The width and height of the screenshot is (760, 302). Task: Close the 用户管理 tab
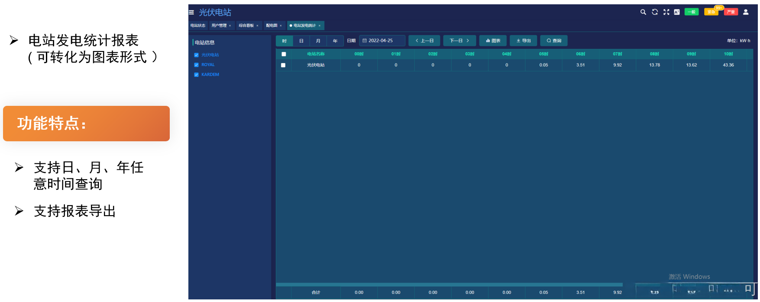pyautogui.click(x=230, y=25)
